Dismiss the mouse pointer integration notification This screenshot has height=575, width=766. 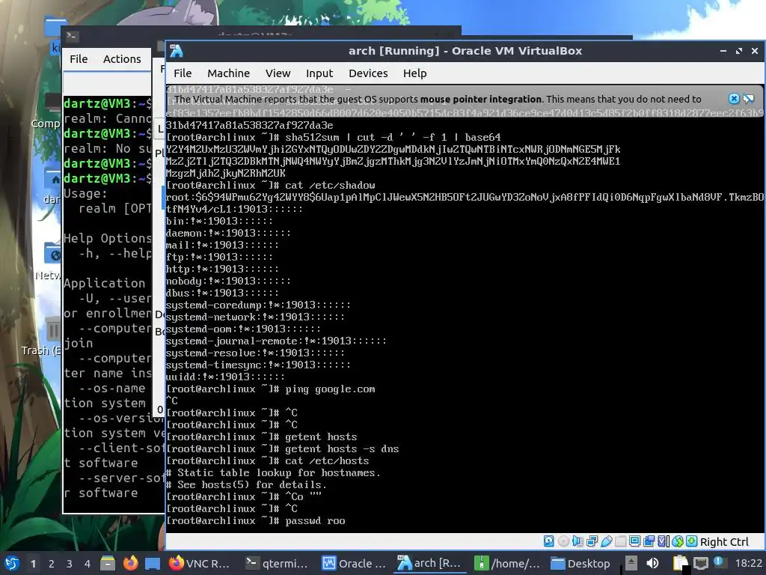734,99
